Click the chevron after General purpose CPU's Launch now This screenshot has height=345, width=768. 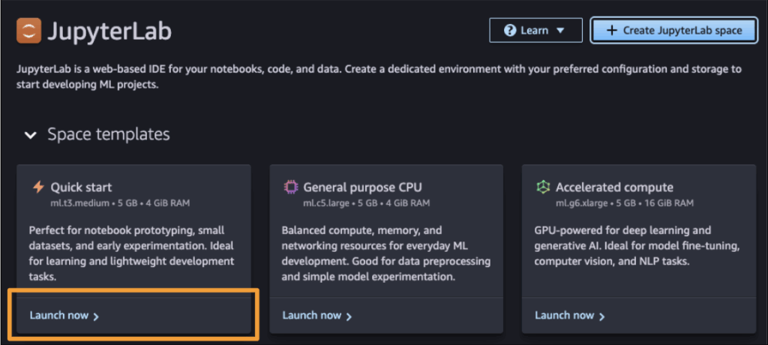[349, 316]
